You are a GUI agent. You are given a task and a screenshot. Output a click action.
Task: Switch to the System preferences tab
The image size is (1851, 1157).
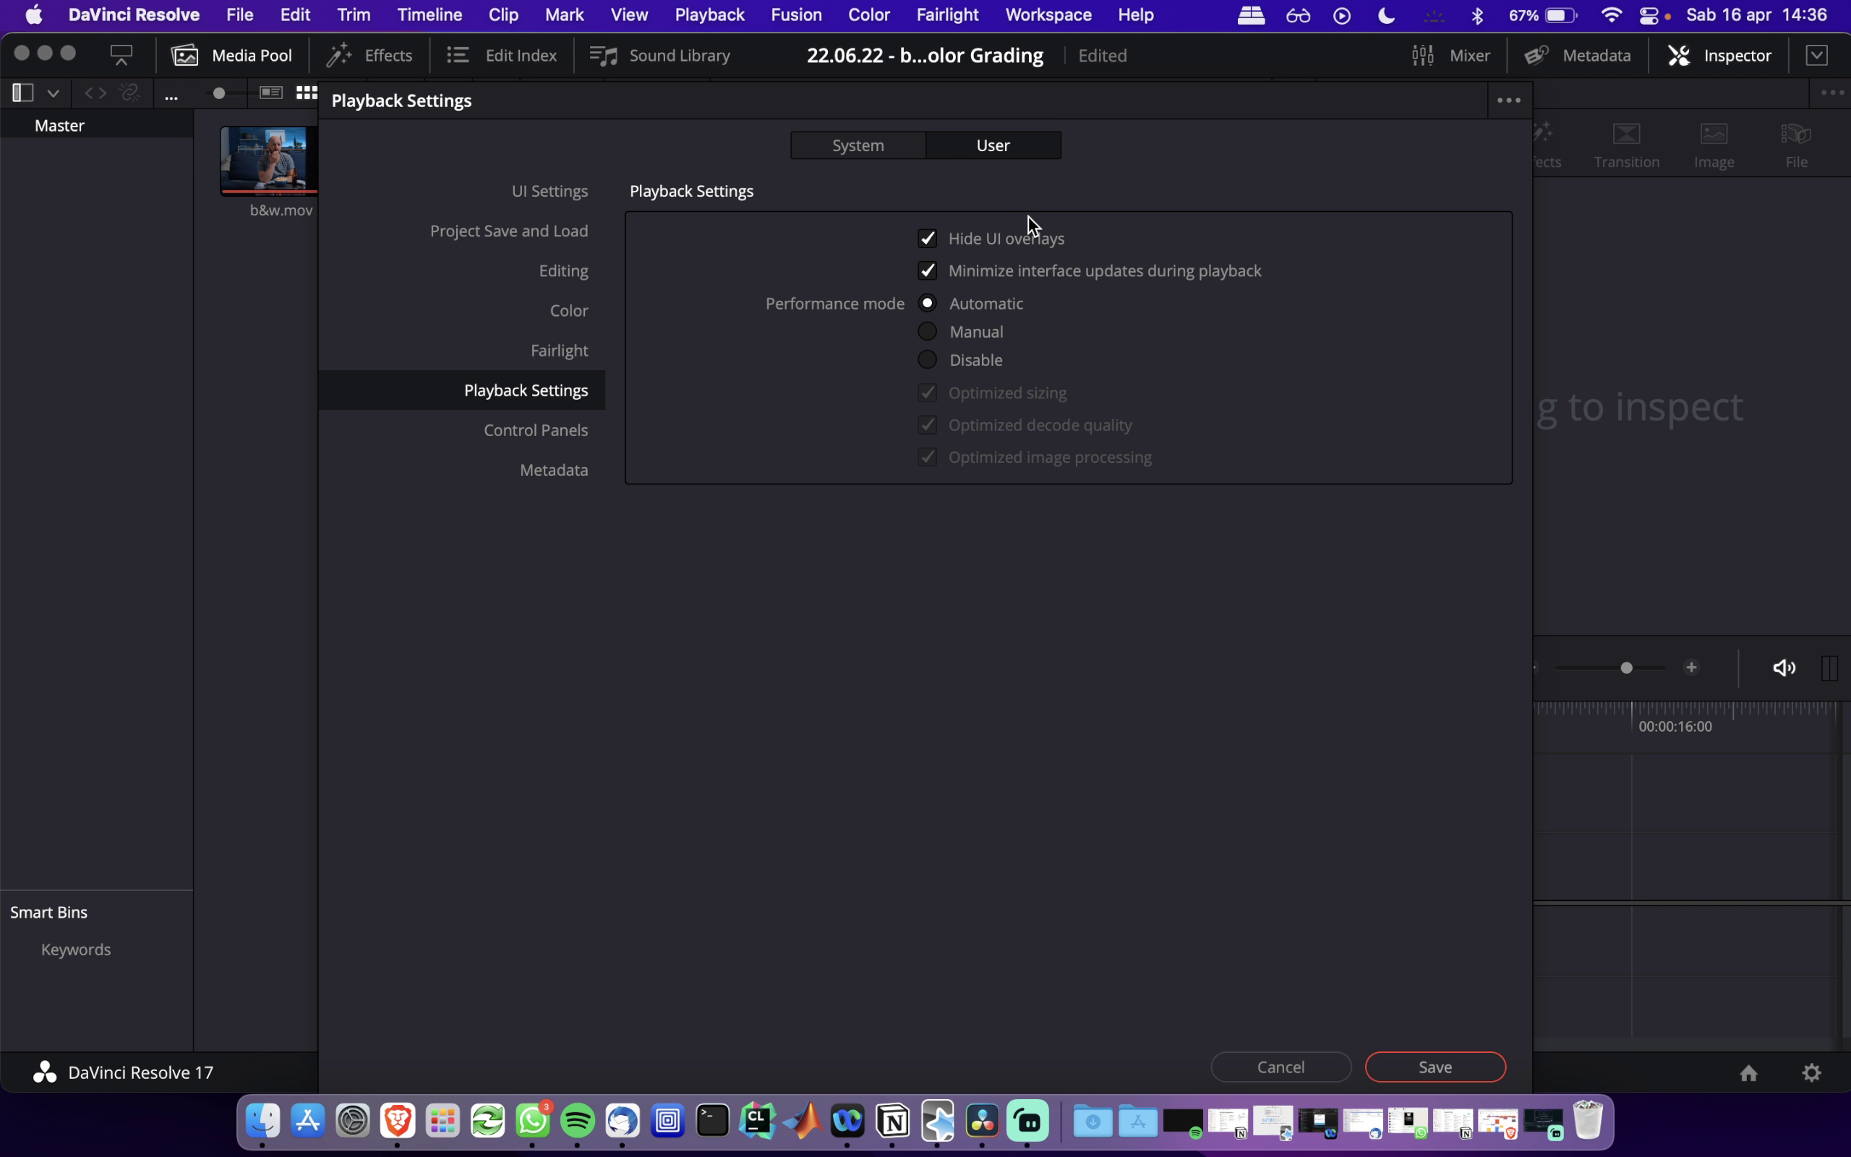(x=858, y=145)
